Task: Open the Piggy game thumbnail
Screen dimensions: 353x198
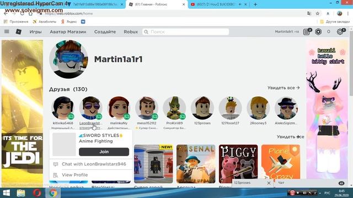Action: 238,164
